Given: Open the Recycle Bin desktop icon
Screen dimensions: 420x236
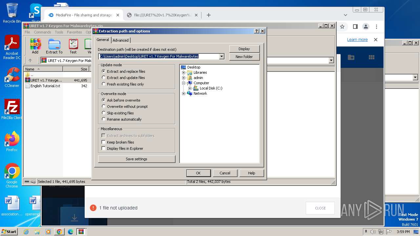Looking at the screenshot, I should [x=12, y=13].
